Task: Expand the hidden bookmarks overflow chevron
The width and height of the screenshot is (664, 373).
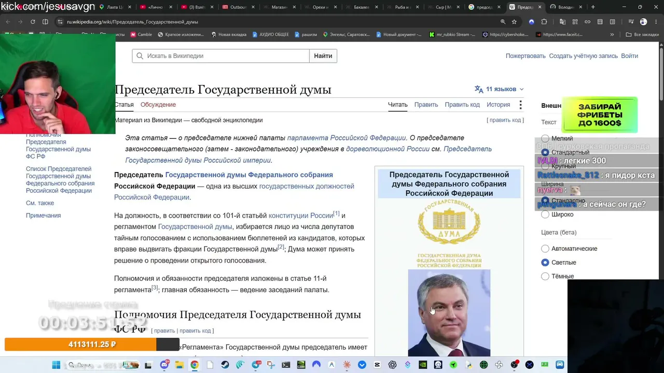Action: point(612,35)
